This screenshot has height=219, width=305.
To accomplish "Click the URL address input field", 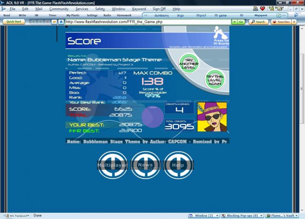I will (148, 22).
